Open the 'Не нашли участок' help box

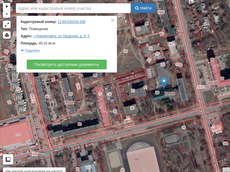tap(34, 170)
